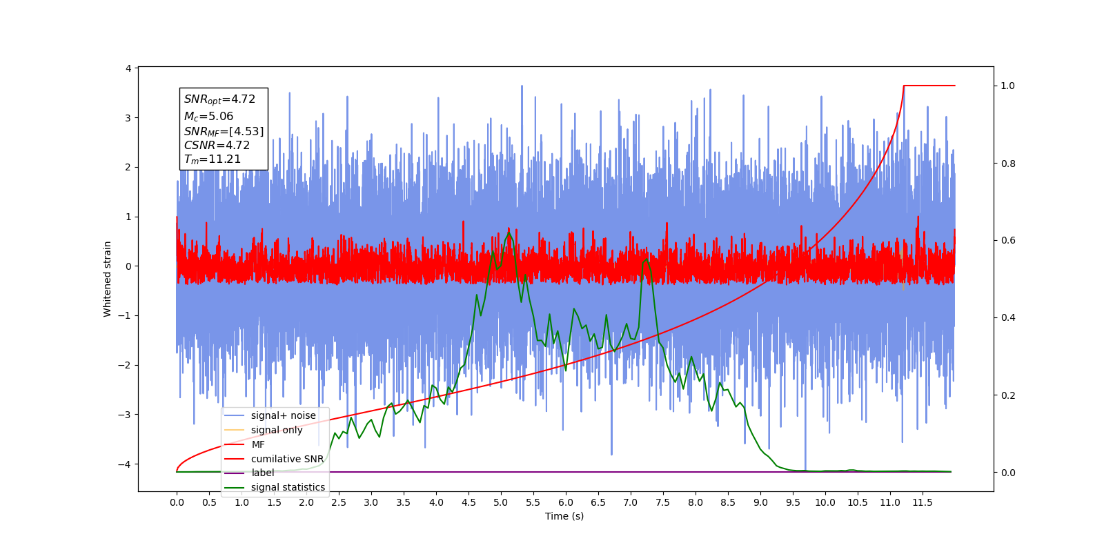The width and height of the screenshot is (1104, 552).
Task: Click the Tm=11.21 annotation text
Action: [x=213, y=159]
